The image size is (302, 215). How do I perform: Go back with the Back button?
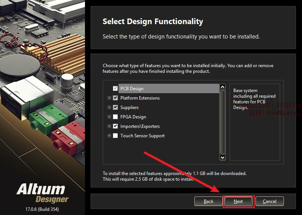click(208, 201)
